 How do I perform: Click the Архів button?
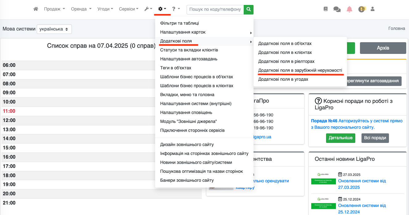coord(383,48)
